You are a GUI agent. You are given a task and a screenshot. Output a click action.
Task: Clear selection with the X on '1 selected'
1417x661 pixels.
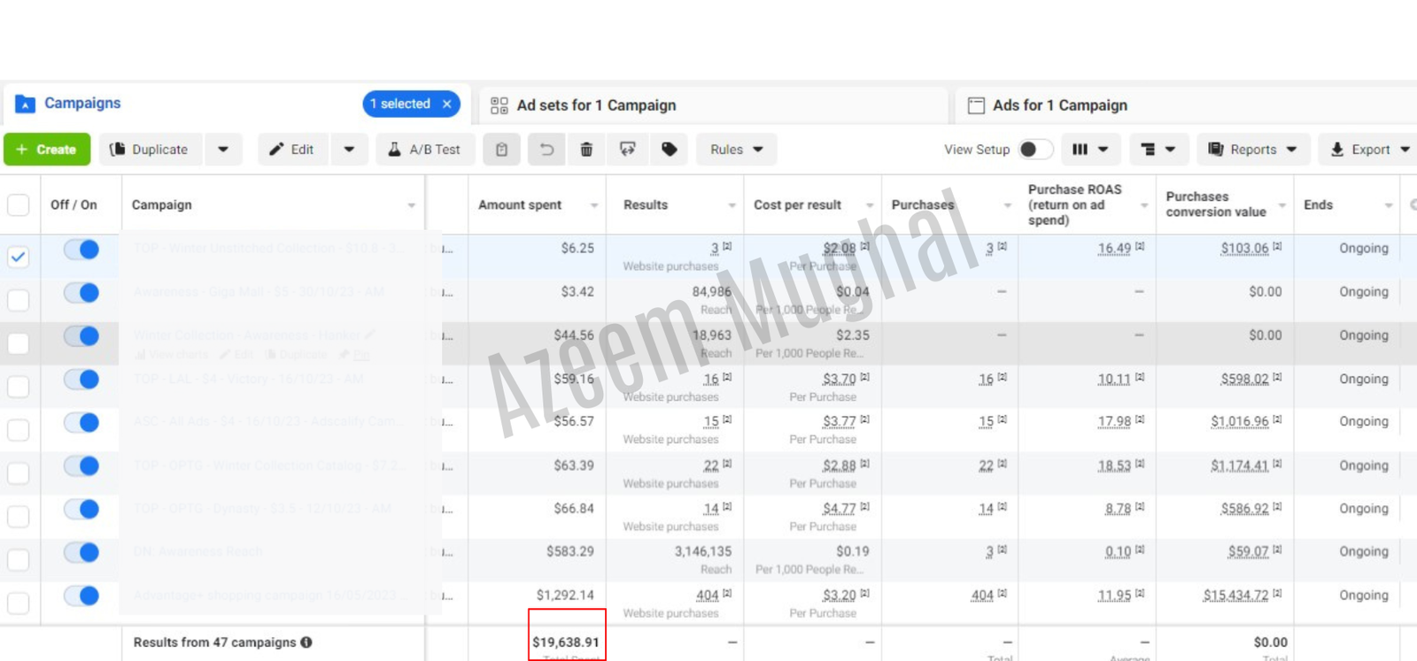pos(447,104)
